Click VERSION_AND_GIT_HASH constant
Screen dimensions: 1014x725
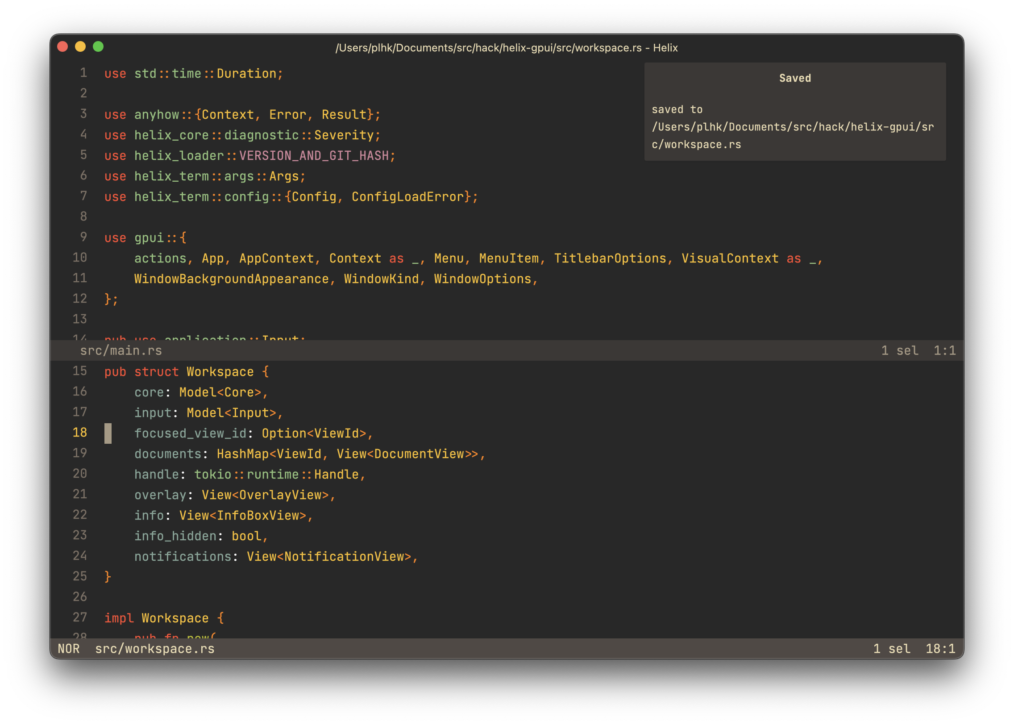coord(314,156)
